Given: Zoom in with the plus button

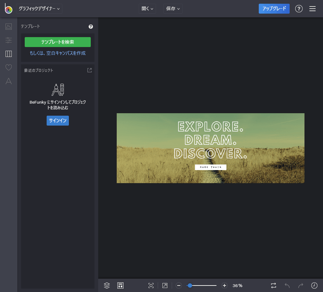Looking at the screenshot, I should (x=224, y=286).
